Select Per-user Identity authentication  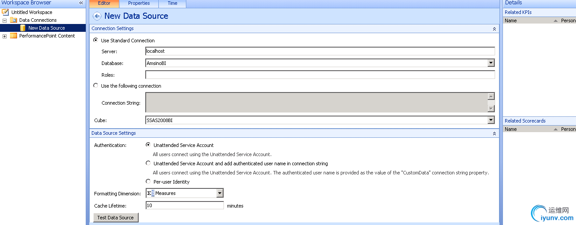[x=148, y=181]
